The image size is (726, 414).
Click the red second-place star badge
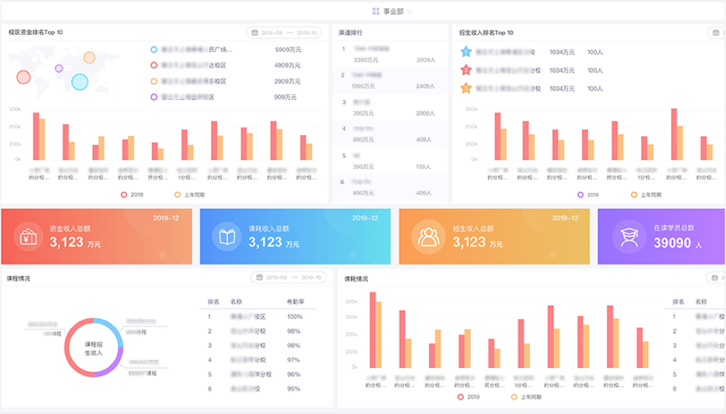click(465, 70)
